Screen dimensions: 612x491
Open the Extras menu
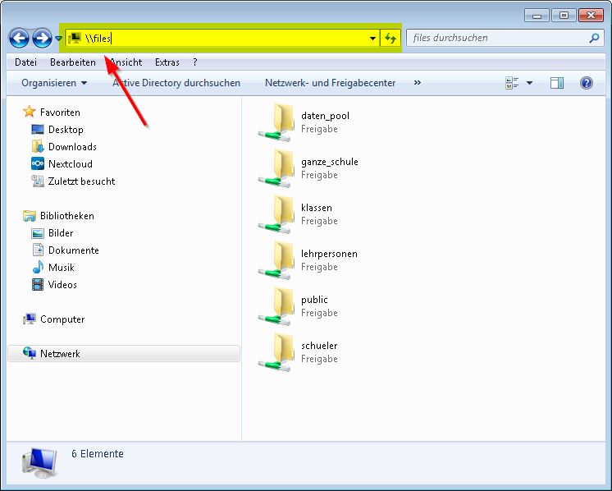[167, 62]
